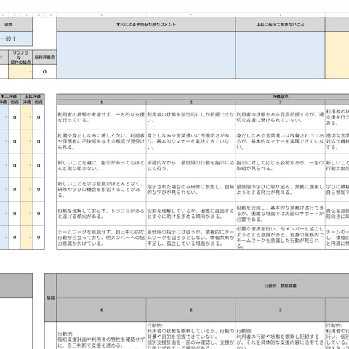
Task: Select the 評価基準 table header
Action: click(x=280, y=97)
